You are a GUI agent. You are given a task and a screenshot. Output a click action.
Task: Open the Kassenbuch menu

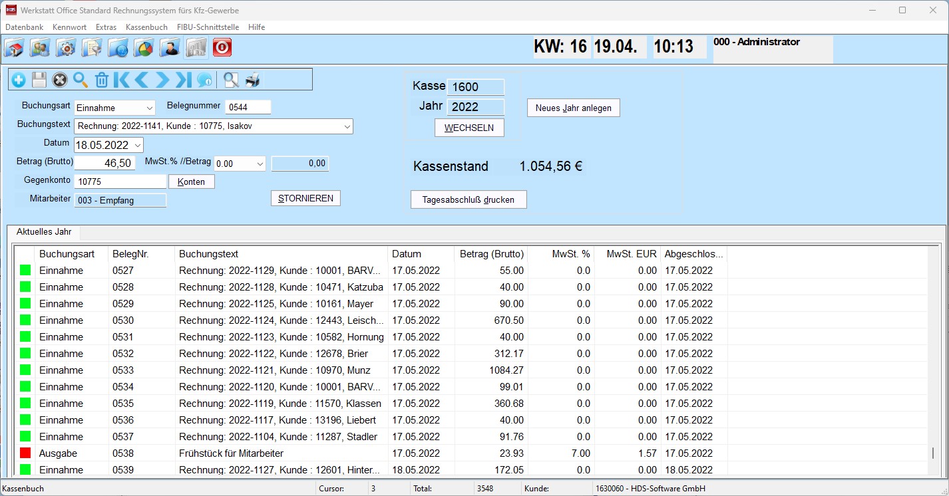click(146, 27)
